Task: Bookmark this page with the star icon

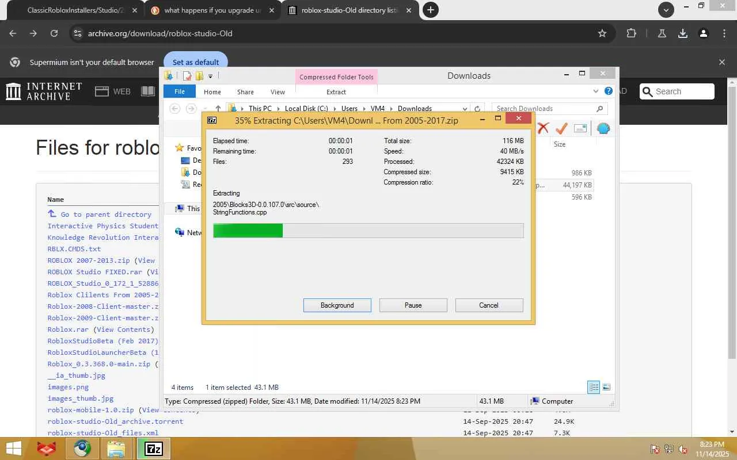Action: pos(602,33)
